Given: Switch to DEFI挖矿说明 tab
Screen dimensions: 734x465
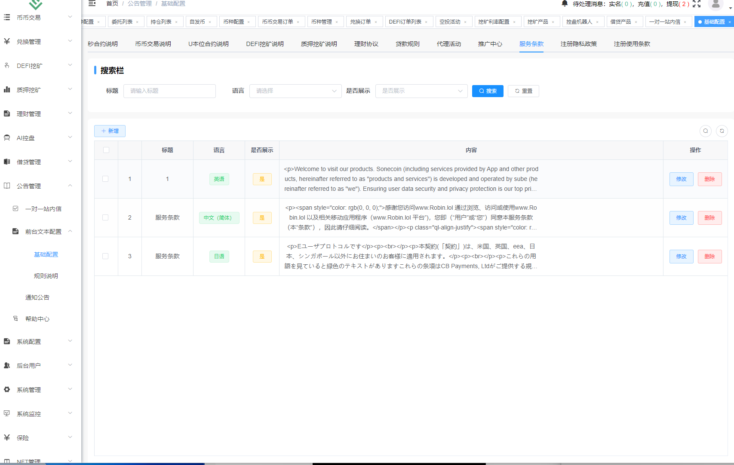Looking at the screenshot, I should 265,44.
